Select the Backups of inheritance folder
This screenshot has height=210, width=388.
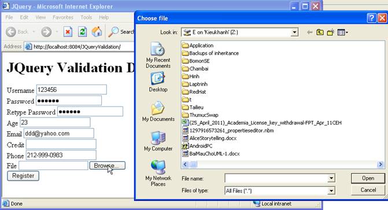[x=210, y=53]
